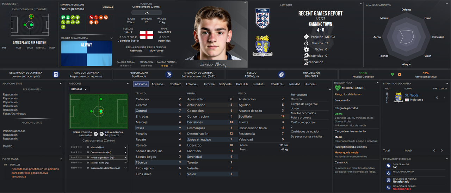Viewport: 451px width, 193px height.
Task: Click the Guía de valor price tag icon
Action: click(388, 166)
